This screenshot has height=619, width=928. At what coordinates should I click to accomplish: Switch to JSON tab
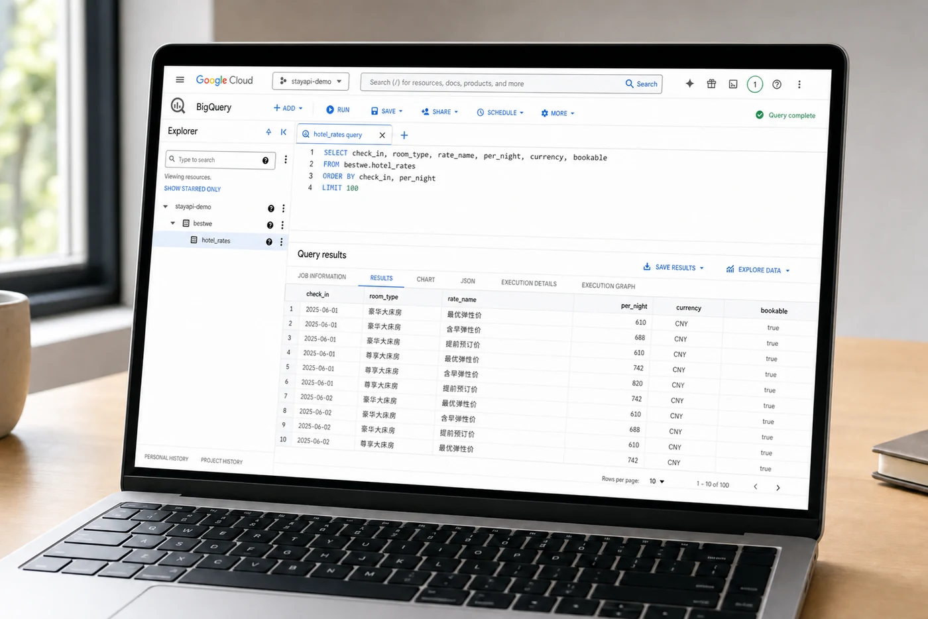[468, 281]
